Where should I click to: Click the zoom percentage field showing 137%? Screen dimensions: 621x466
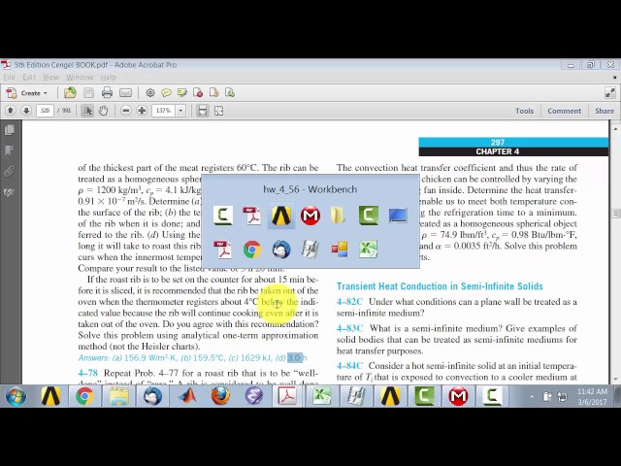pyautogui.click(x=164, y=111)
